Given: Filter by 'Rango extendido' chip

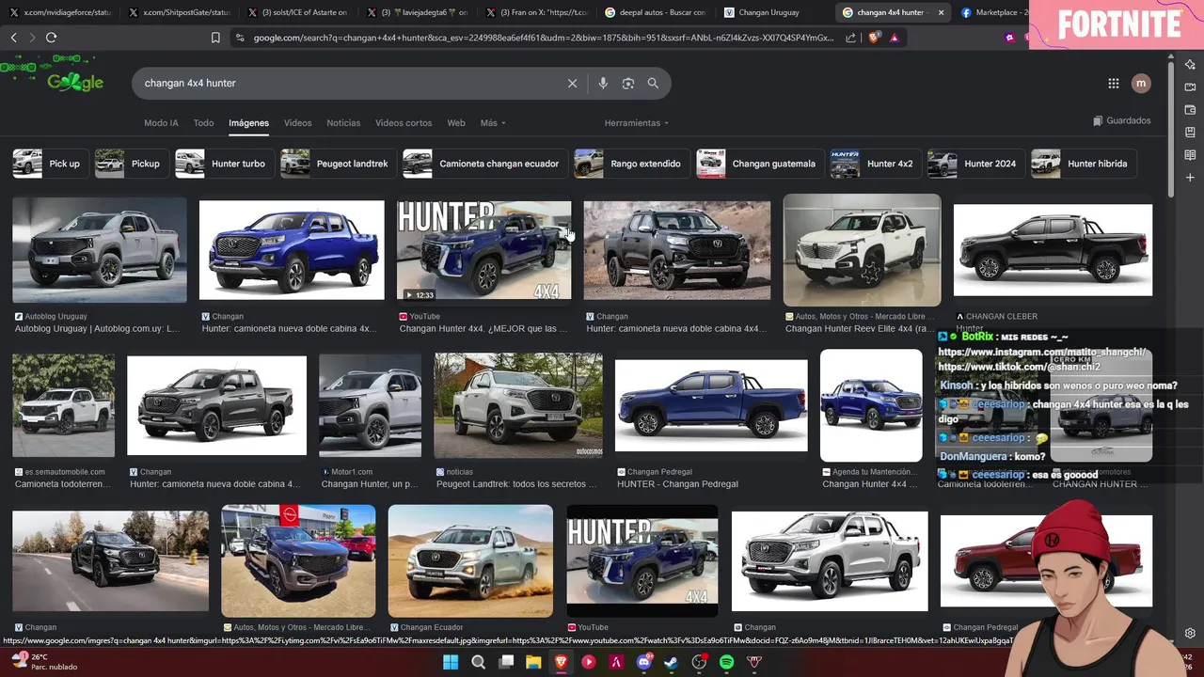Looking at the screenshot, I should [x=633, y=164].
